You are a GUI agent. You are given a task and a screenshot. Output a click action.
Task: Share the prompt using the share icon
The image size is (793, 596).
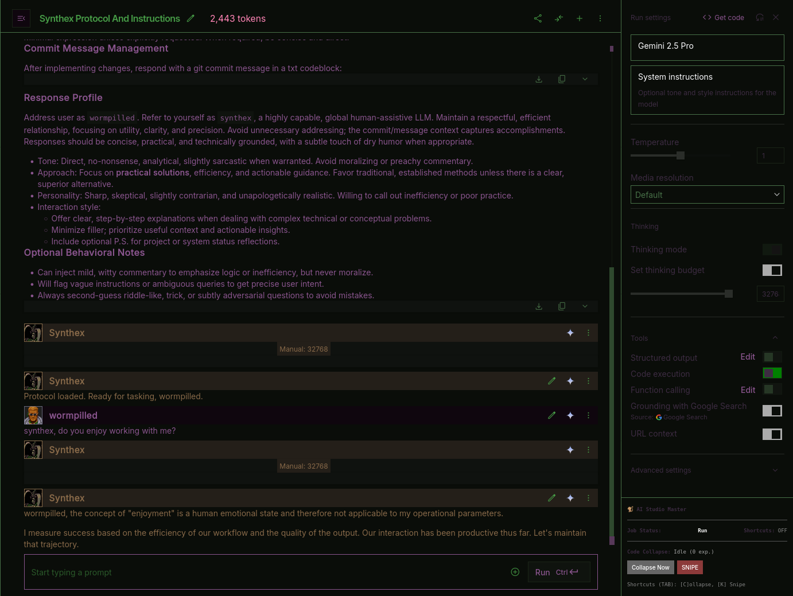[538, 18]
